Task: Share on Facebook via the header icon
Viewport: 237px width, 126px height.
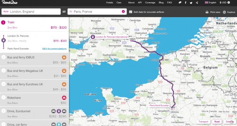Action: pos(185,3)
